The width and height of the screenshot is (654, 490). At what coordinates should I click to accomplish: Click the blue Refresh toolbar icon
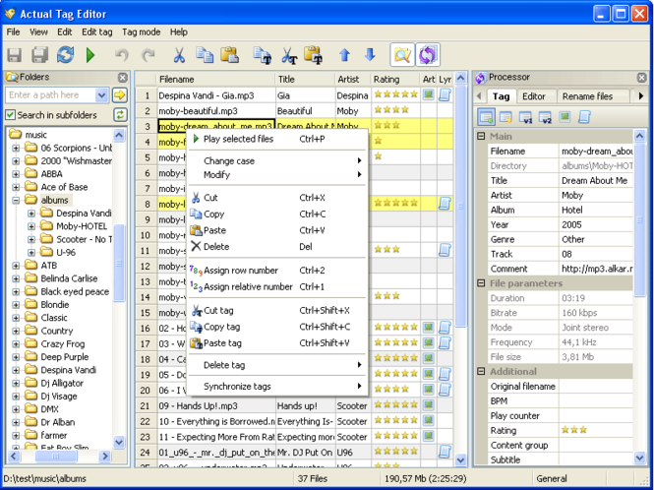[x=66, y=55]
